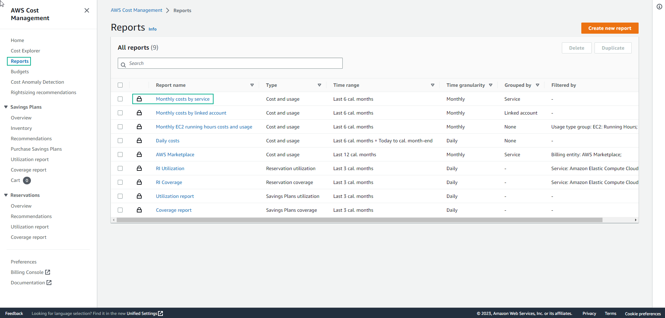Click lock icon in Utilization report row
This screenshot has height=318, width=665.
139,196
